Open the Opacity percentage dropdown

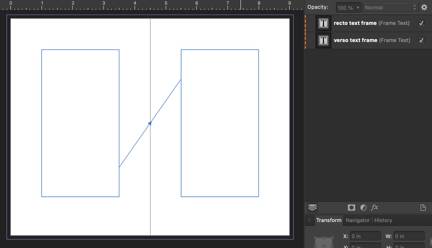click(348, 8)
